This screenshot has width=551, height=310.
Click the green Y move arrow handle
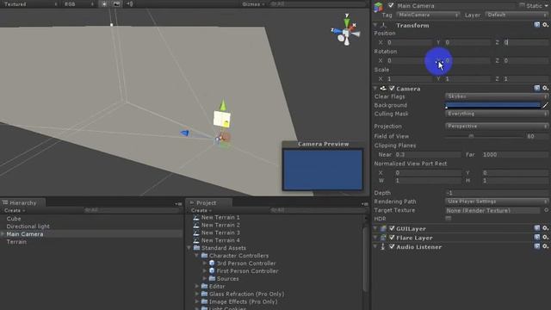pyautogui.click(x=223, y=105)
